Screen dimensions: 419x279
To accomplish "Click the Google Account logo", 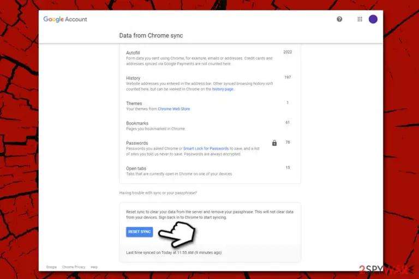I will coord(65,19).
